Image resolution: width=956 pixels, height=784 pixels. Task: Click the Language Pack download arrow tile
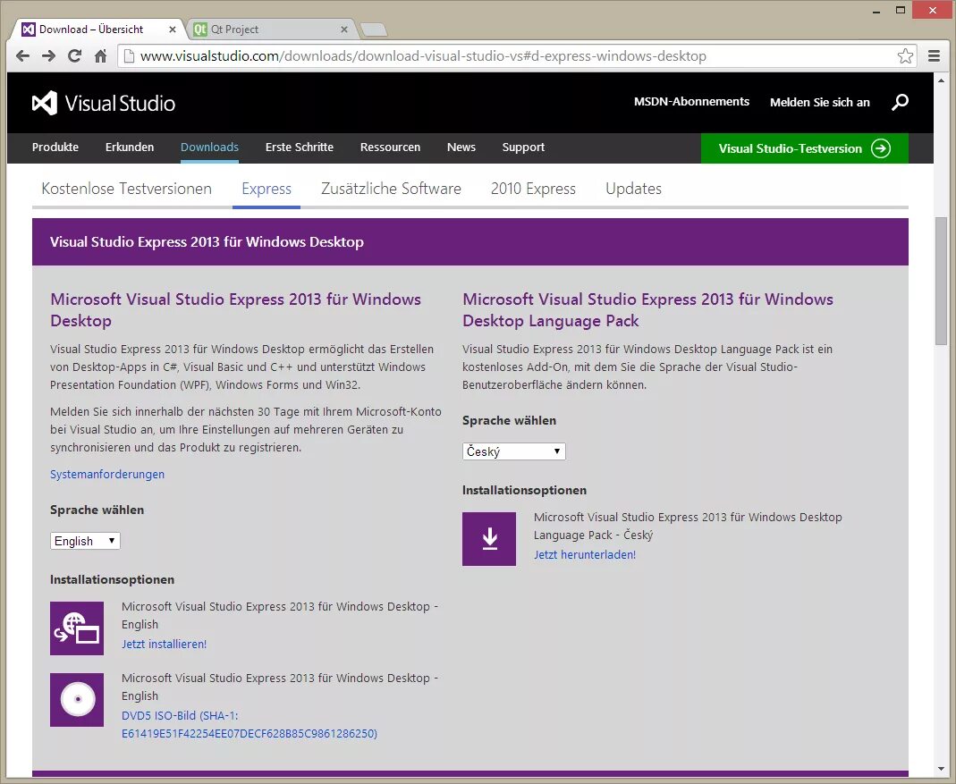(x=489, y=539)
